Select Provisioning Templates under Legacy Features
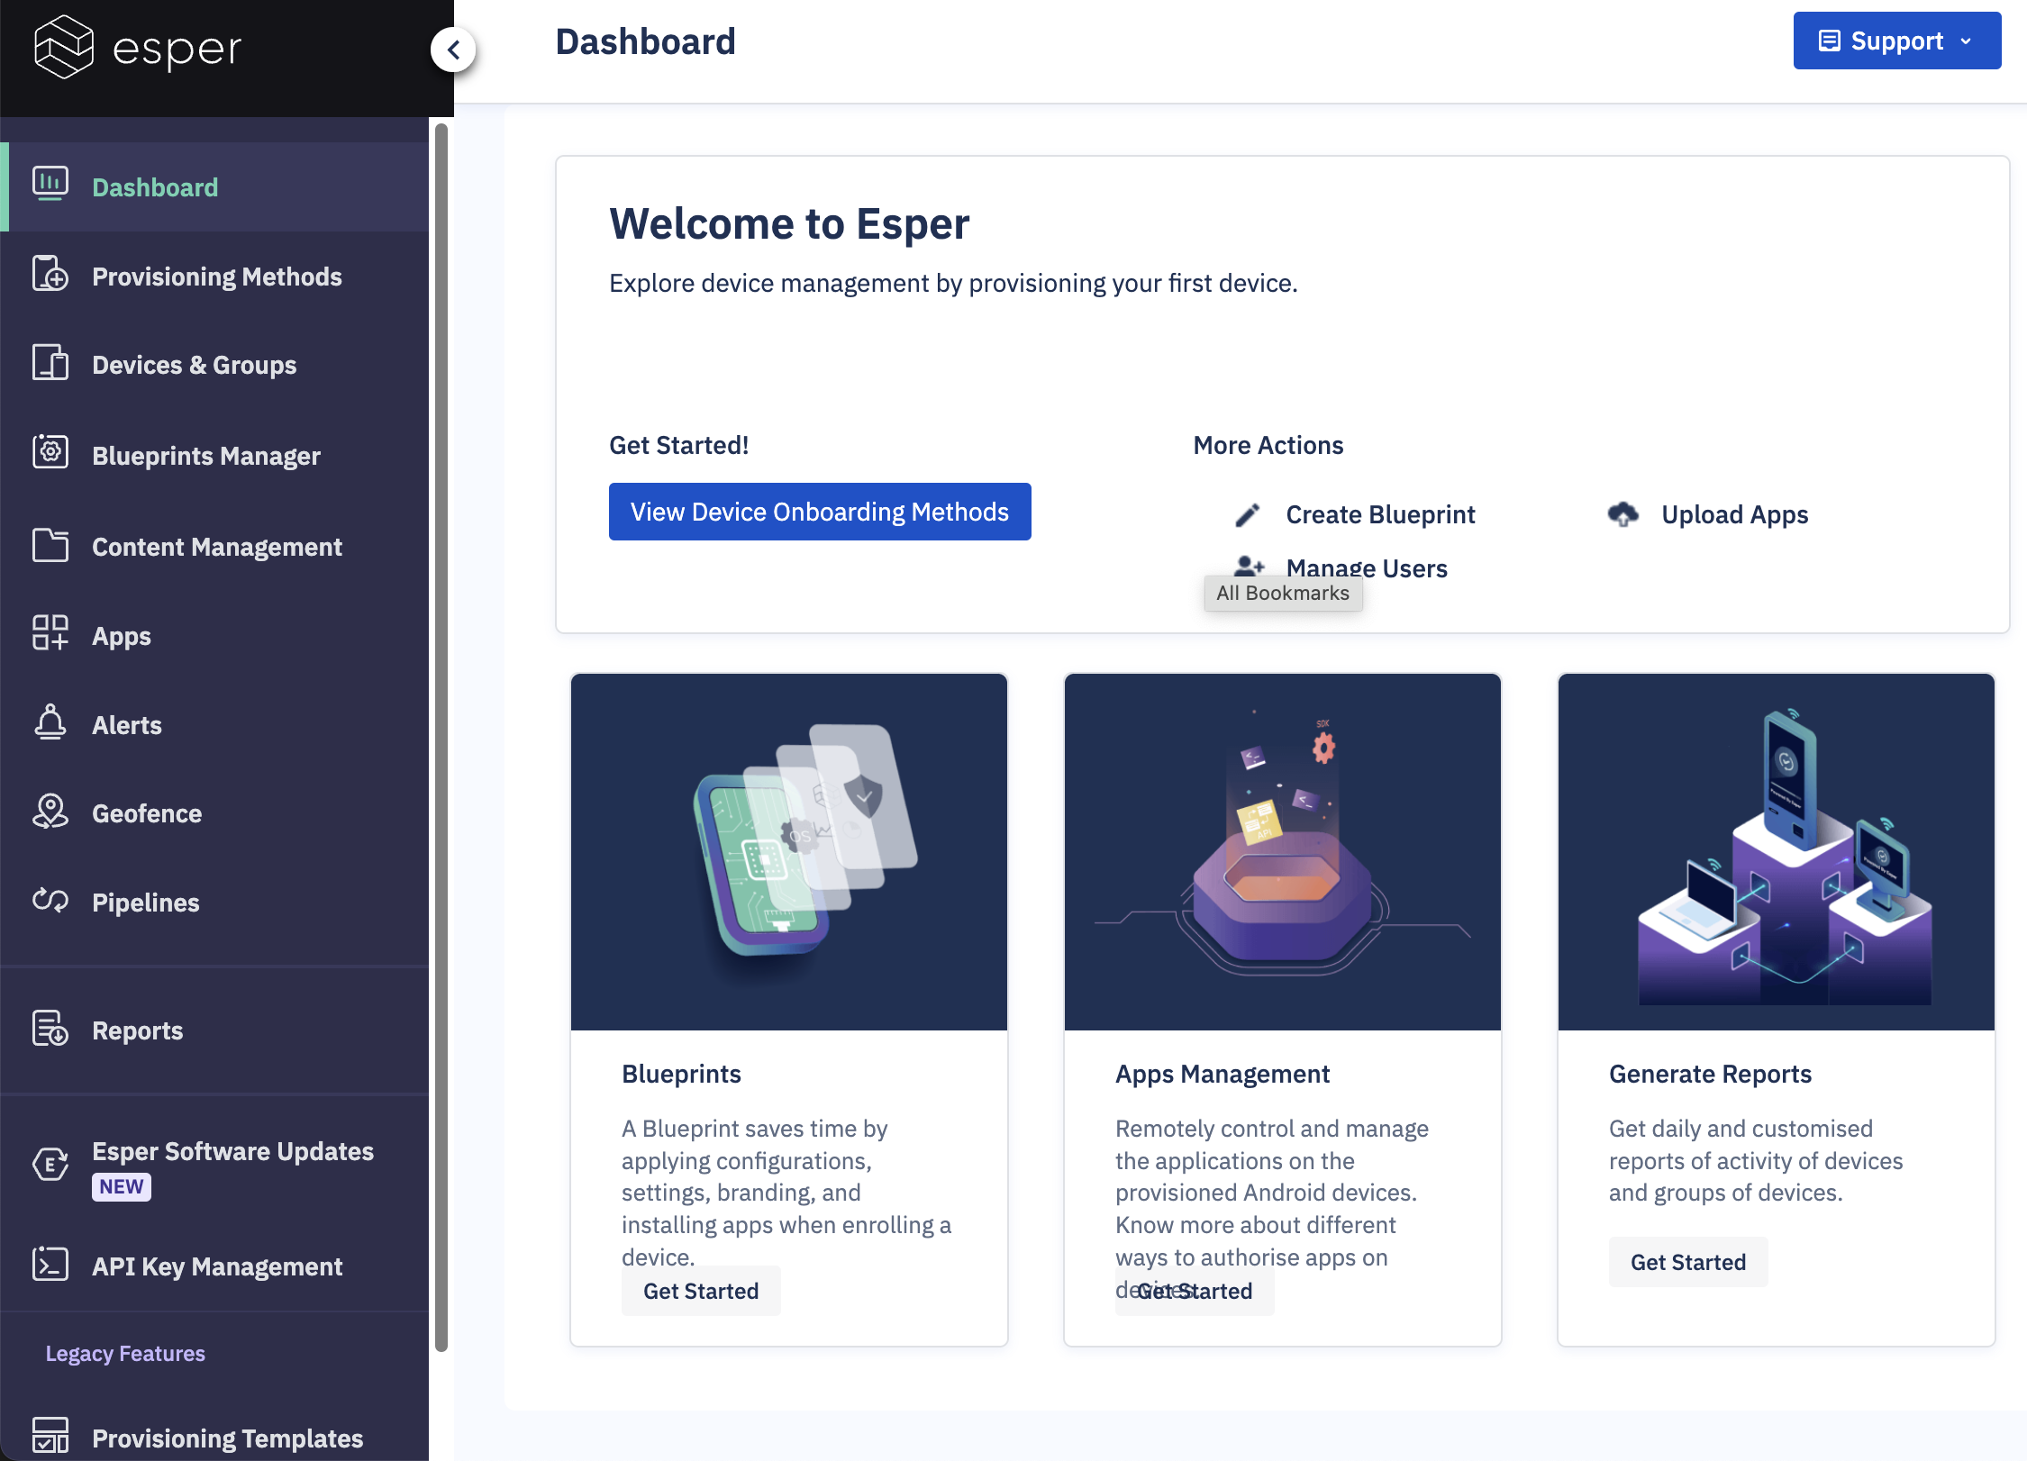This screenshot has height=1461, width=2027. pos(227,1437)
